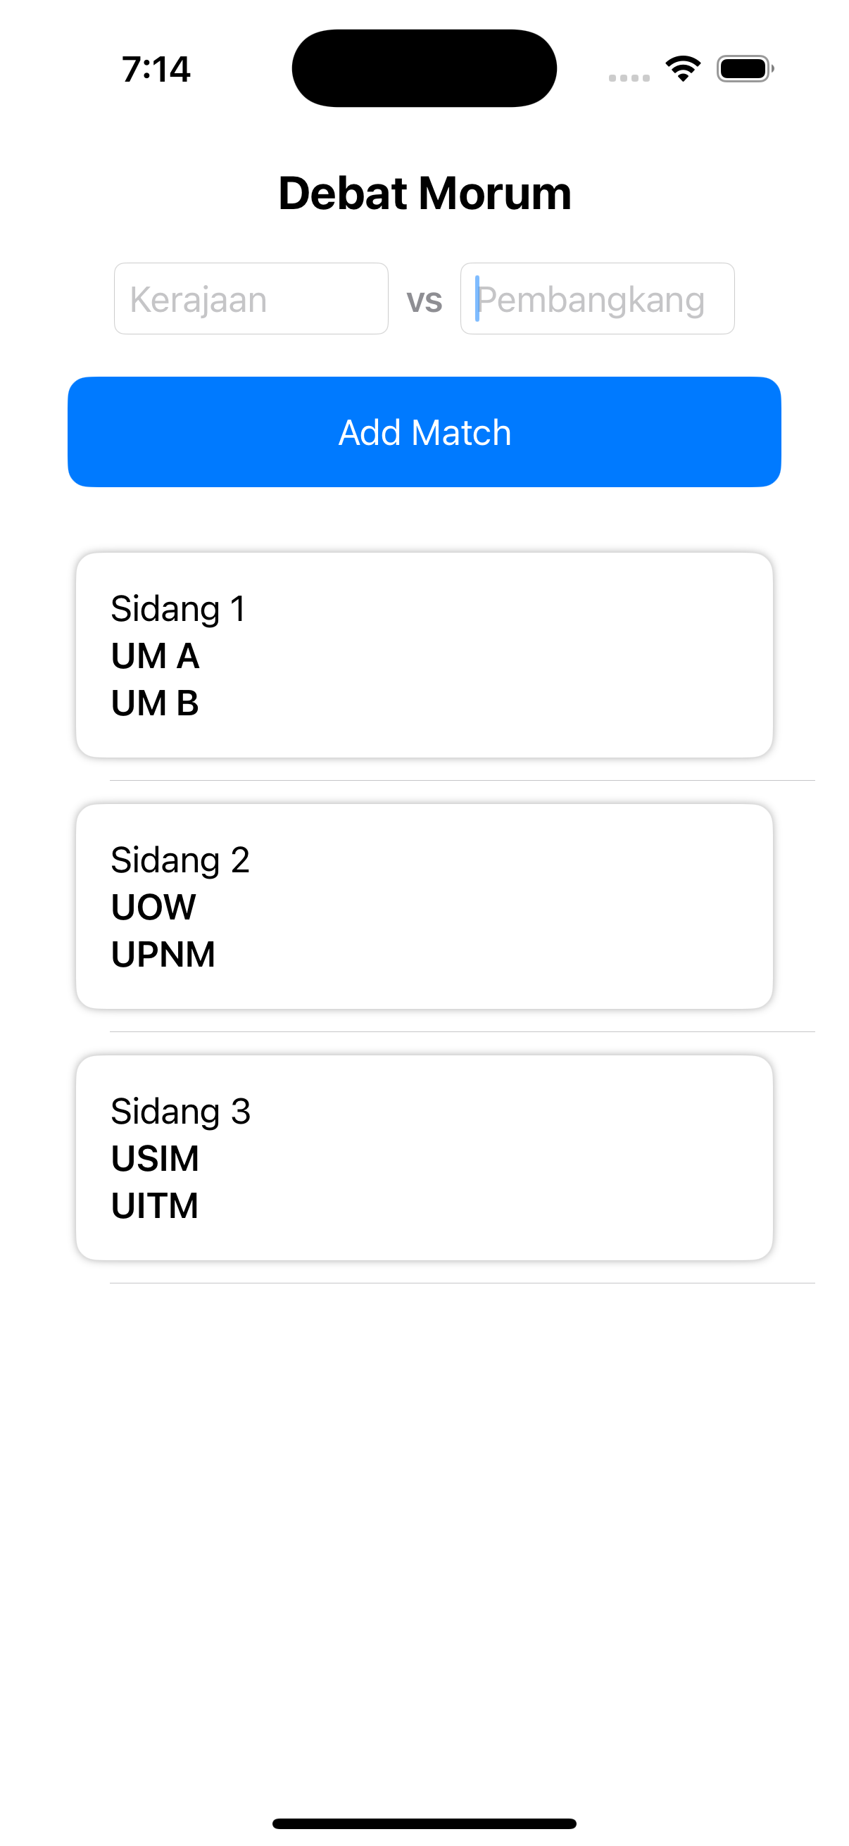Tap the cellular signal dots
The image size is (849, 1846).
(x=629, y=77)
